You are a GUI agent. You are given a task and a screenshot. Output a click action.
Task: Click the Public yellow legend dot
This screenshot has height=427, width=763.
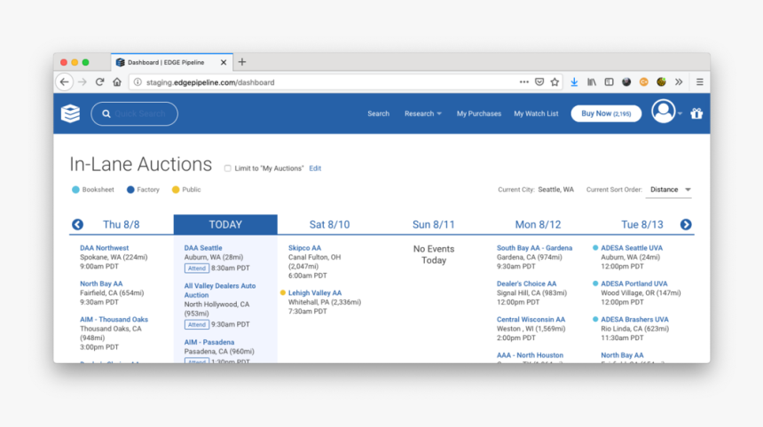click(176, 190)
